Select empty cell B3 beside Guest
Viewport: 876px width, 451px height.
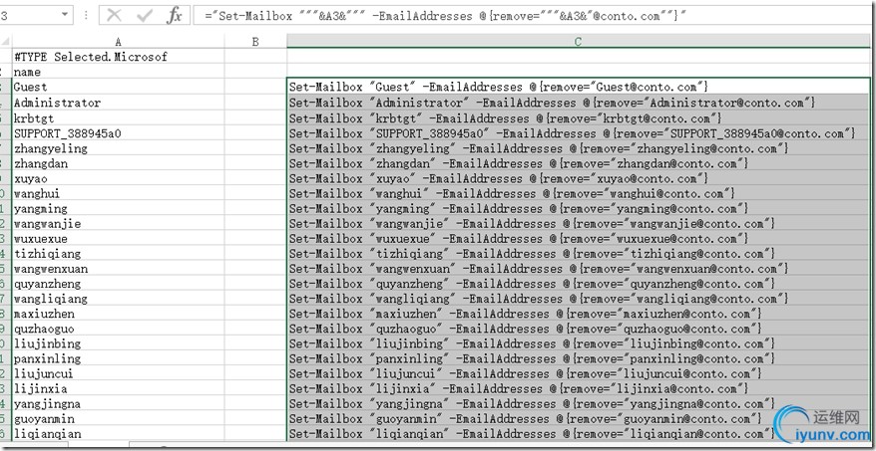(x=255, y=87)
